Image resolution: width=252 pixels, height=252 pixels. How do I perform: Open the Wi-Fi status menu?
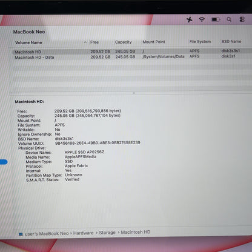(202, 19)
